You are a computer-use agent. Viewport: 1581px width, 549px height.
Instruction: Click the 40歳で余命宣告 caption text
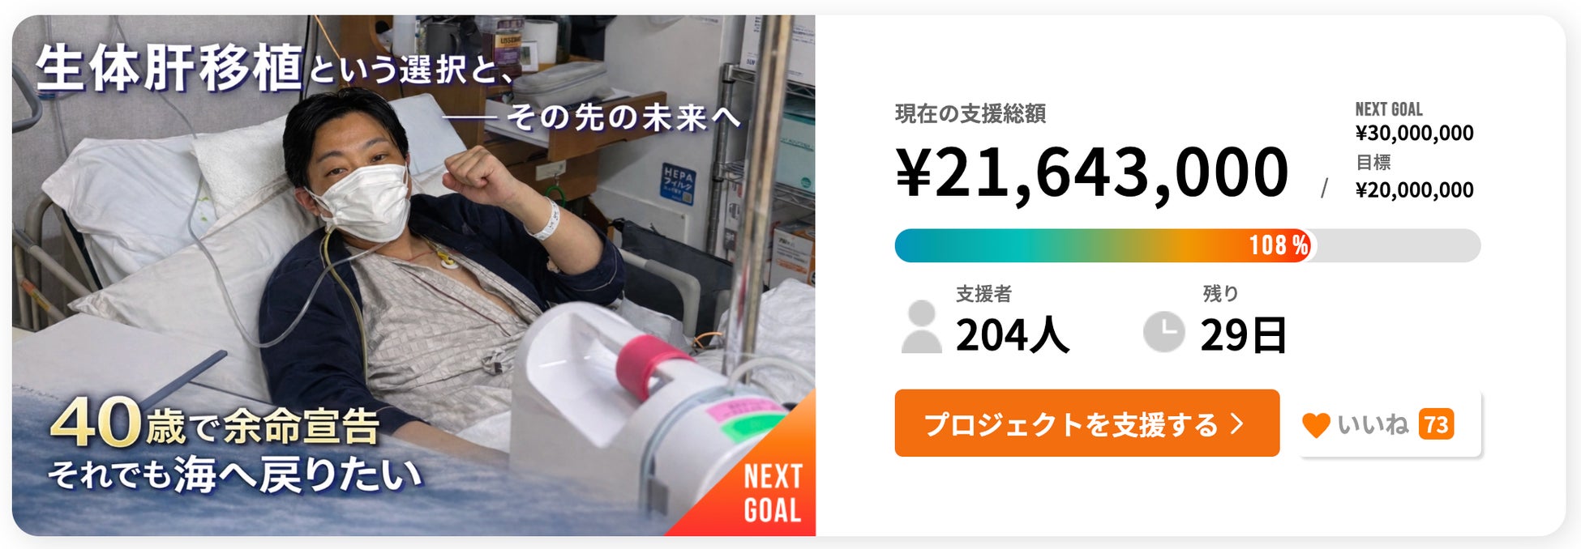pyautogui.click(x=215, y=424)
